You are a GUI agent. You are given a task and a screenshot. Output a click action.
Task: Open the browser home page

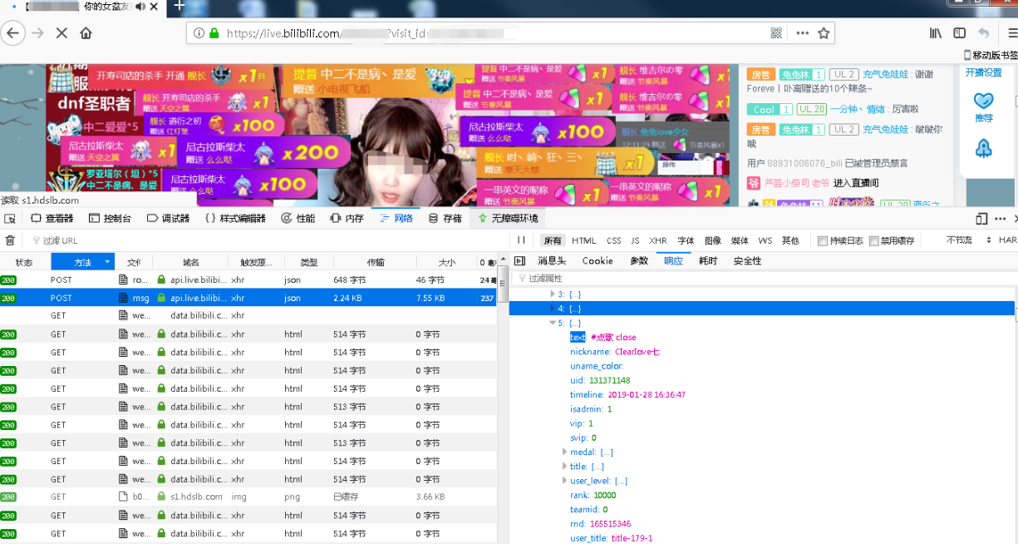tap(86, 33)
